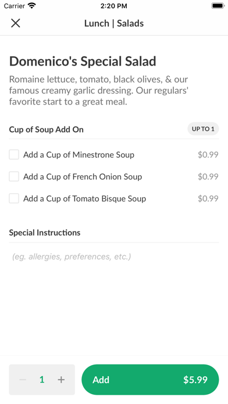This screenshot has height=404, width=228.
Task: Click the quantity number 1
Action: coord(42,380)
